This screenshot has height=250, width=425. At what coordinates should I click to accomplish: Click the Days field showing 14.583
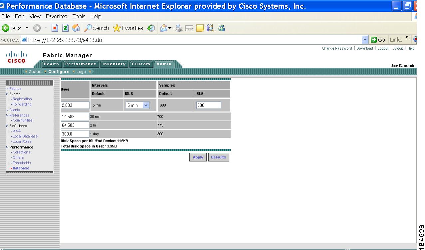75,117
